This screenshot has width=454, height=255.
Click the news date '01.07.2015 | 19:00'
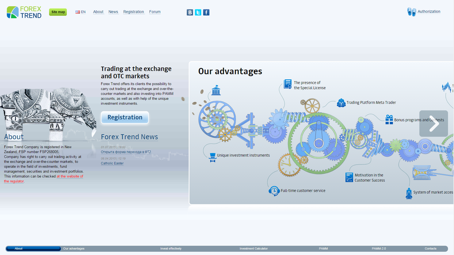pos(113,147)
